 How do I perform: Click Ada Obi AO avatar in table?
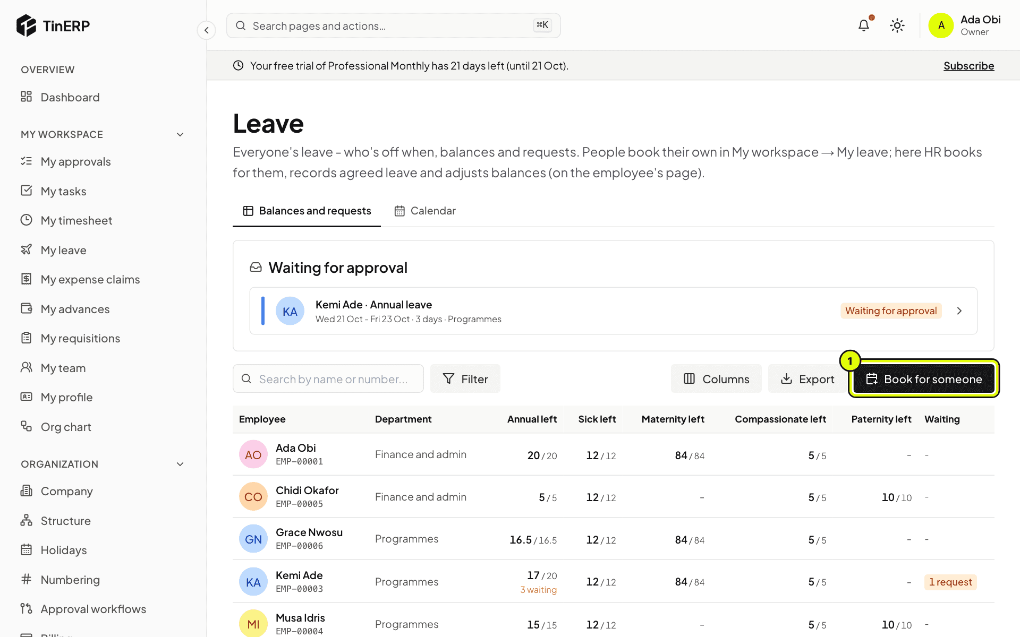[x=253, y=454]
